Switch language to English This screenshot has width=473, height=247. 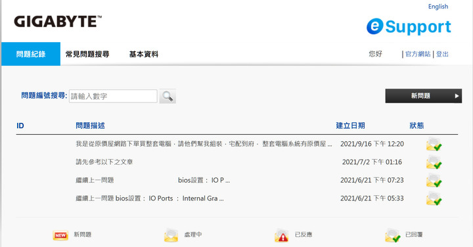click(438, 7)
